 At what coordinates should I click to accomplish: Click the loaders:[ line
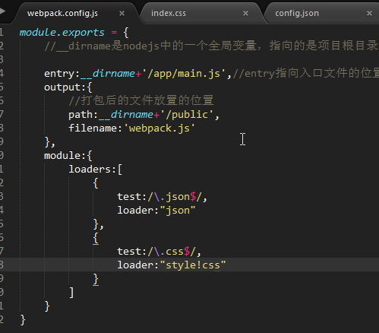pyautogui.click(x=96, y=170)
